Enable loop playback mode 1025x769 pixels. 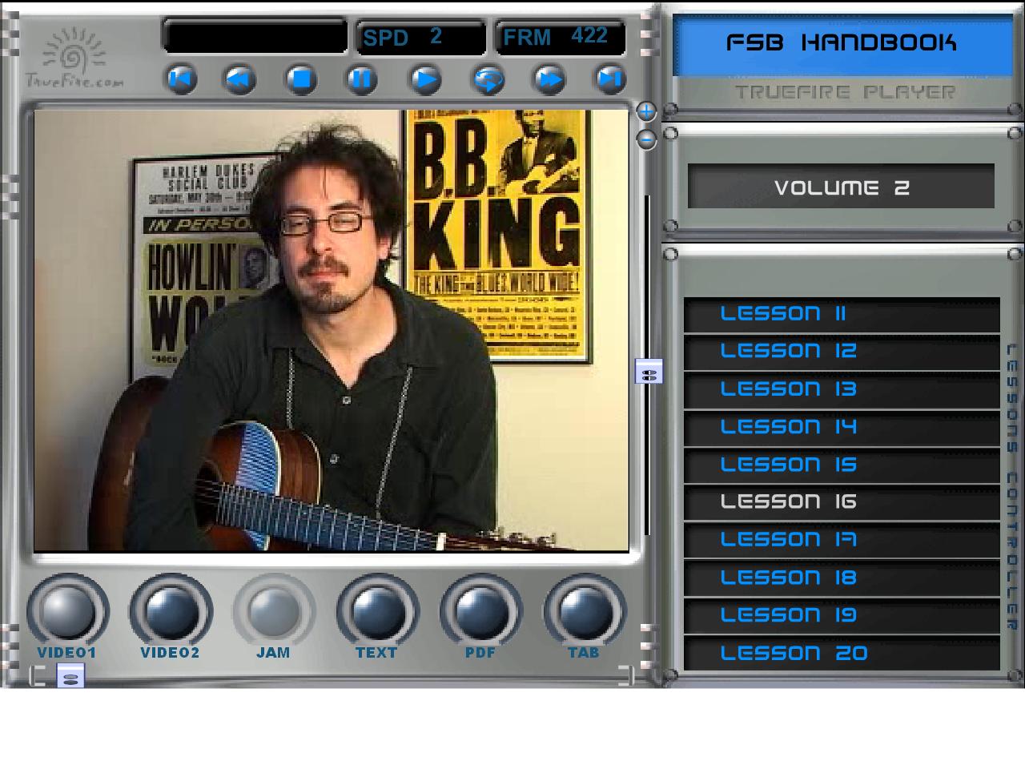click(488, 79)
